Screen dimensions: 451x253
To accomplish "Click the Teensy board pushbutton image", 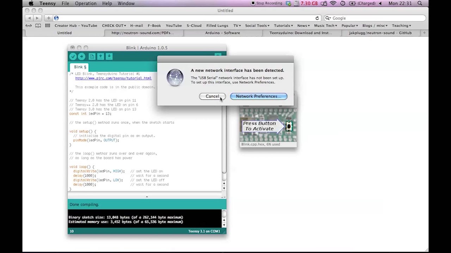I will coord(289,126).
